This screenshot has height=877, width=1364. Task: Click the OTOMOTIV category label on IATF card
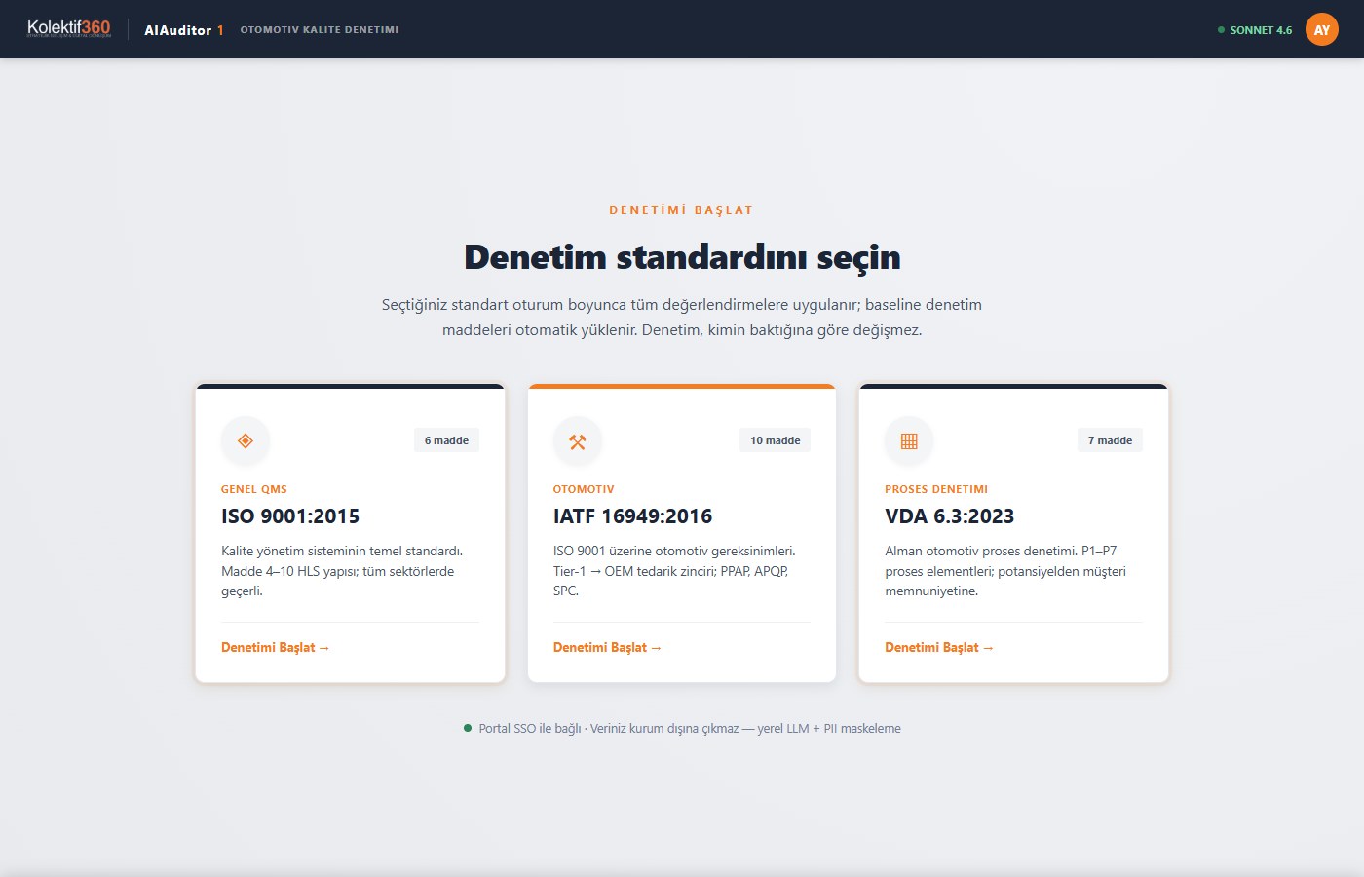click(584, 489)
